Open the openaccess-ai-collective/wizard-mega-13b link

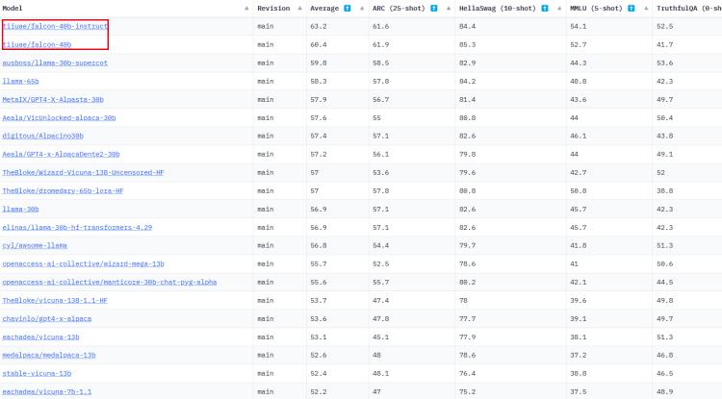tap(84, 263)
